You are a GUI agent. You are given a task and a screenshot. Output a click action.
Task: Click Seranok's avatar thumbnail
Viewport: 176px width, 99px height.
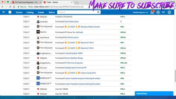(x=38, y=68)
